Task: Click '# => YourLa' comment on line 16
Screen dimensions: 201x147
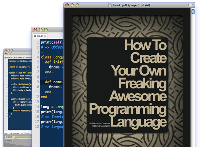Action: pyautogui.click(x=52, y=117)
